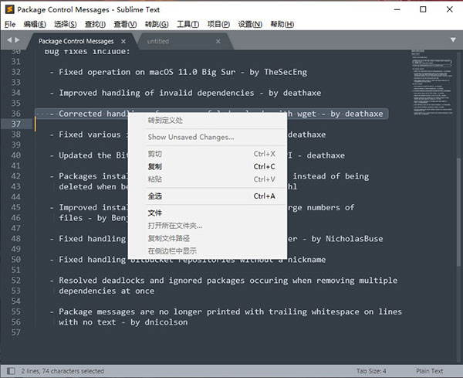Click the tab scroll left arrow

(x=9, y=40)
